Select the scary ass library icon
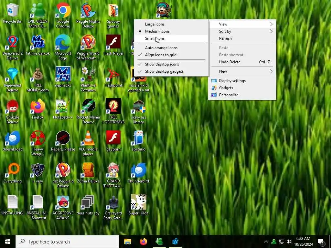The image size is (331, 248). pyautogui.click(x=138, y=111)
